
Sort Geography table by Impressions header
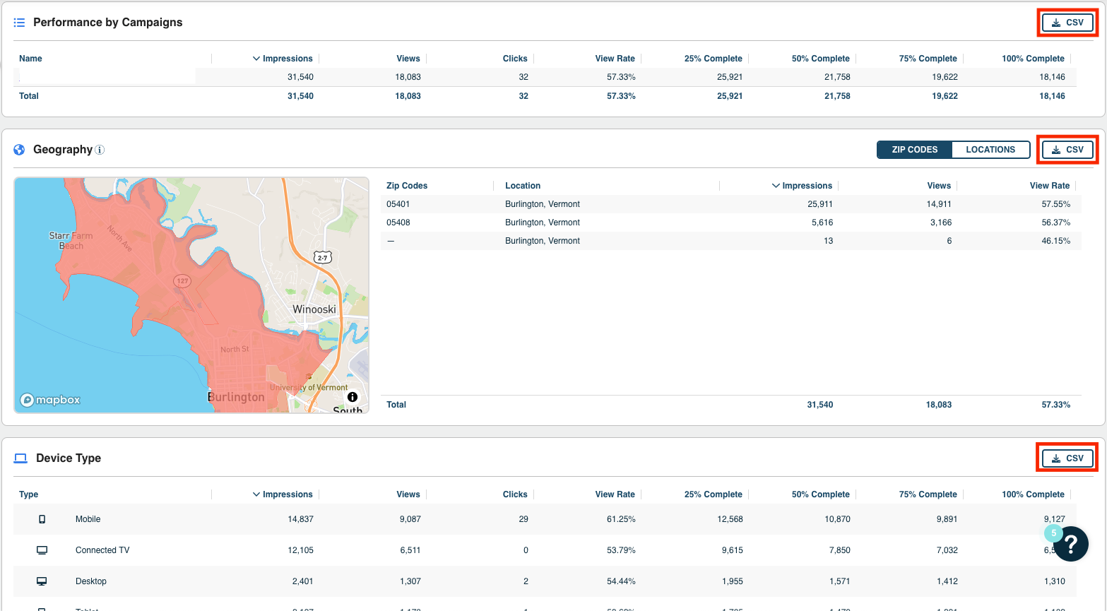(x=803, y=186)
